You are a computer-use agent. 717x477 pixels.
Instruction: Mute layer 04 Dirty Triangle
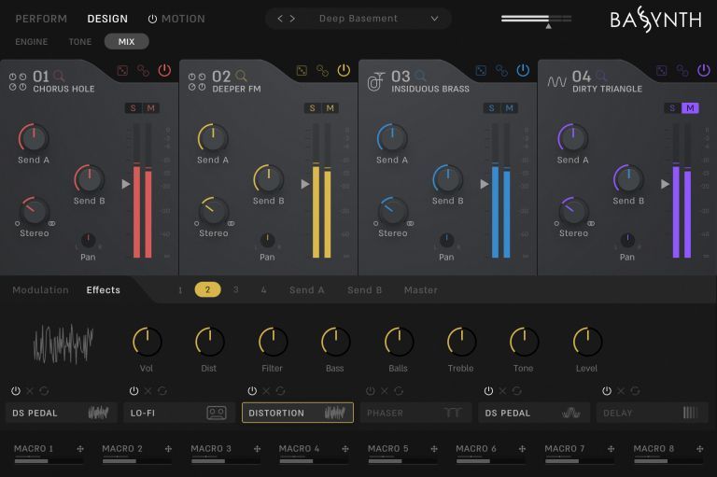[x=690, y=108]
